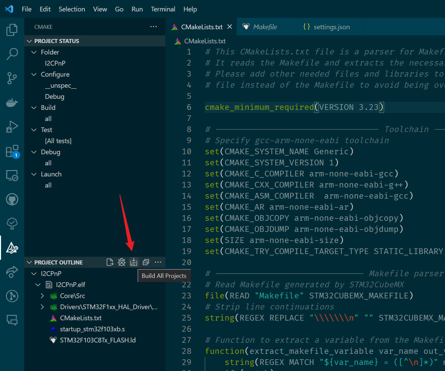Collapse the PROJECT STATUS section
445x371 pixels.
30,41
